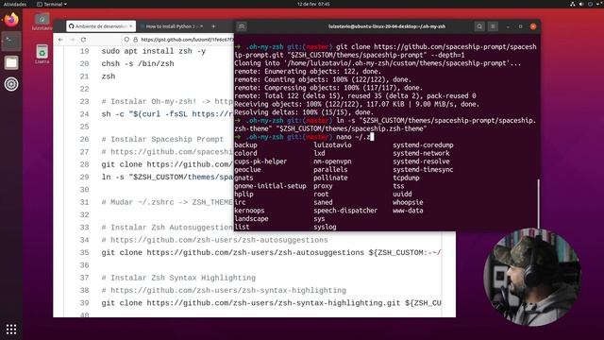Open the luizotavio home folder desktop icon
This screenshot has width=604, height=340.
(42, 22)
